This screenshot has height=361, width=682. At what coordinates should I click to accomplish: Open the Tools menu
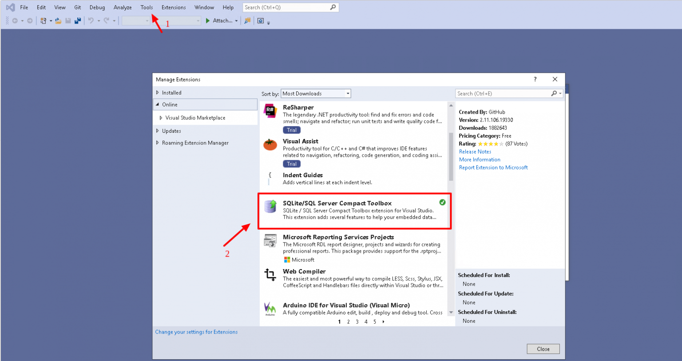tap(147, 7)
